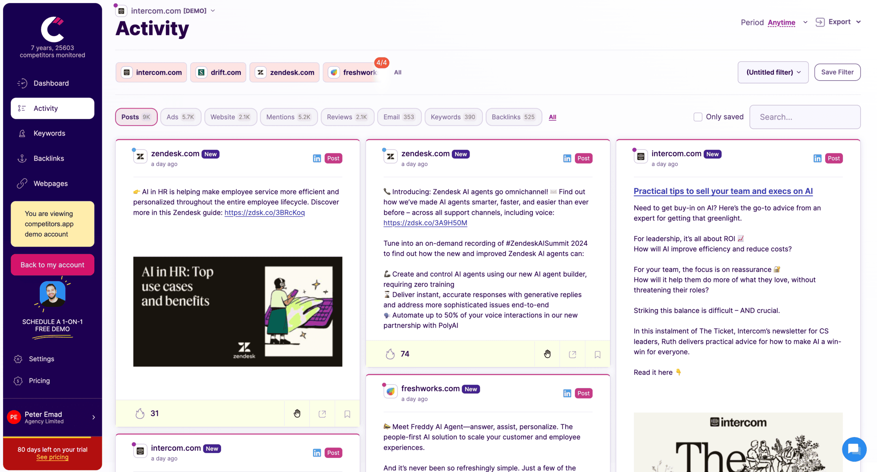Toggle the freshworks.com competitor tab
Image resolution: width=877 pixels, height=472 pixels.
point(356,72)
